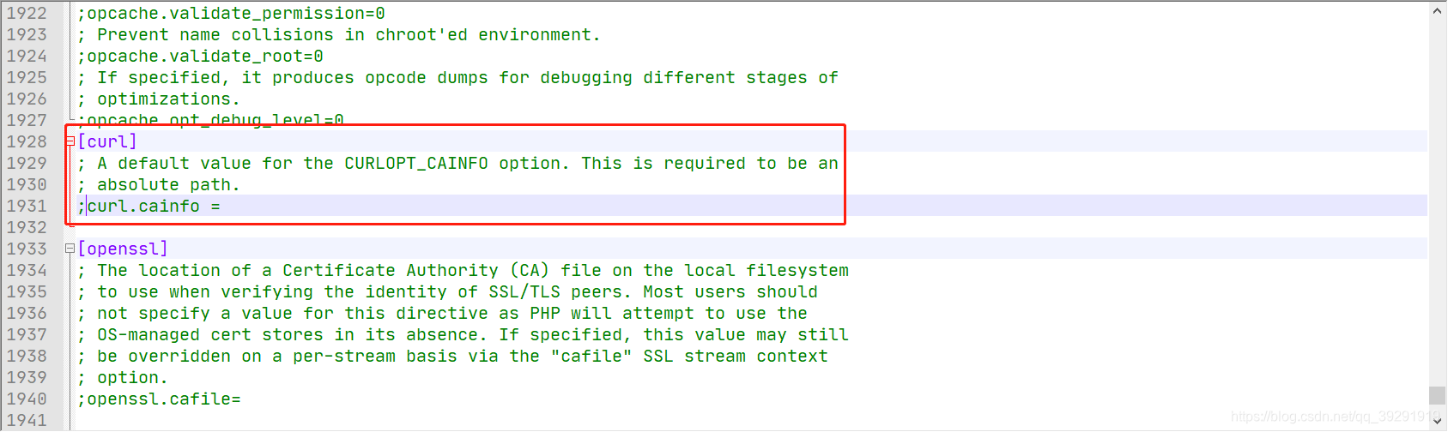
Task: Click the [curl] section header text
Action: coord(107,141)
